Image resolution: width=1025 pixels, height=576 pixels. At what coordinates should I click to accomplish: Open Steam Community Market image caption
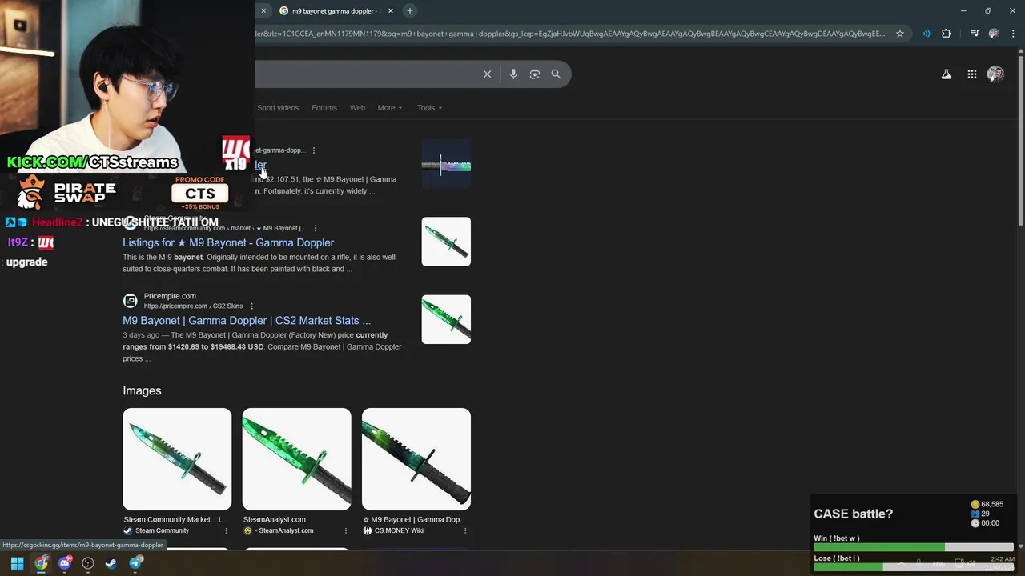tap(176, 519)
